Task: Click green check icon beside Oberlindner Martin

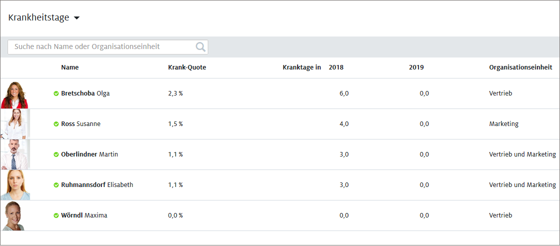Action: [x=56, y=154]
